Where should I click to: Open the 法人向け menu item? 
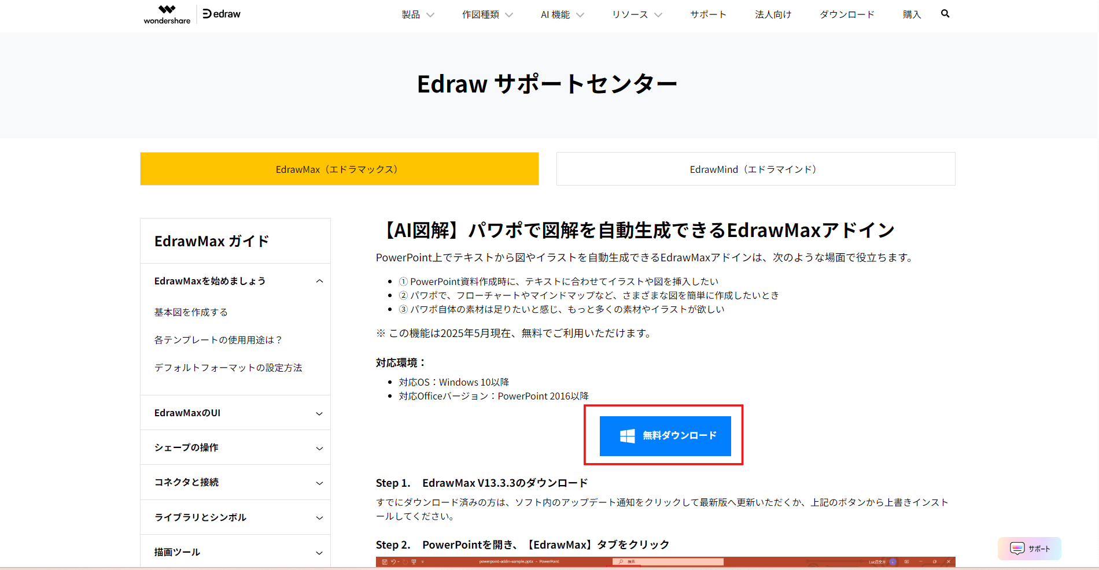pos(773,14)
